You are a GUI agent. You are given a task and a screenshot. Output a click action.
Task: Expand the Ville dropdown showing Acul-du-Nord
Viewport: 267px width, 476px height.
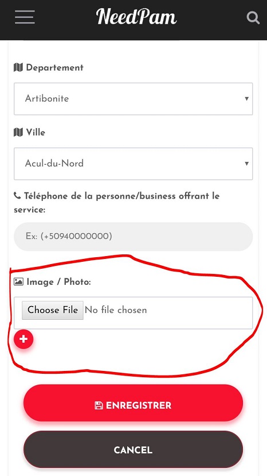tap(133, 164)
